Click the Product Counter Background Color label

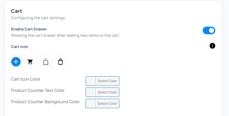[45, 102]
